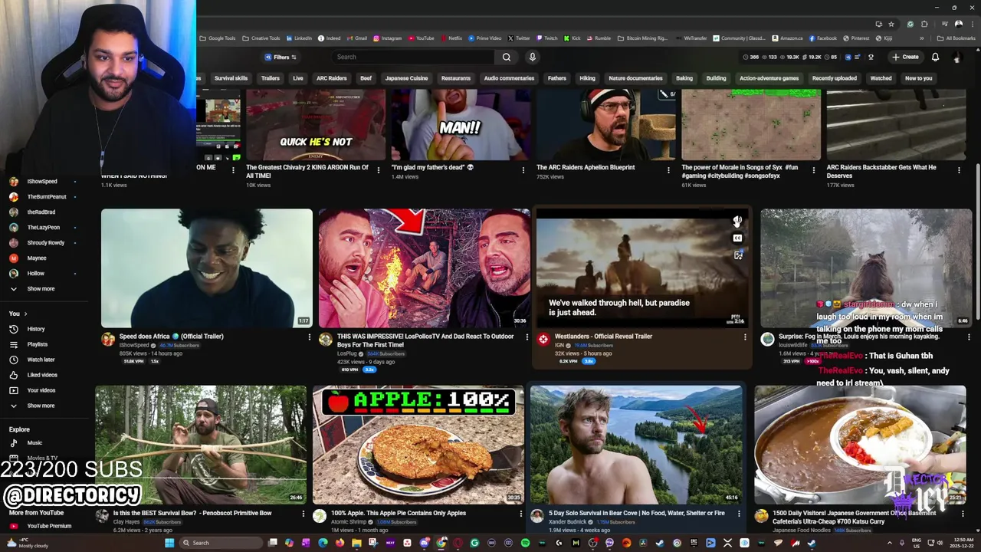Open theRadBrad subscription channel
Screen dimensions: 981x552
pos(41,212)
